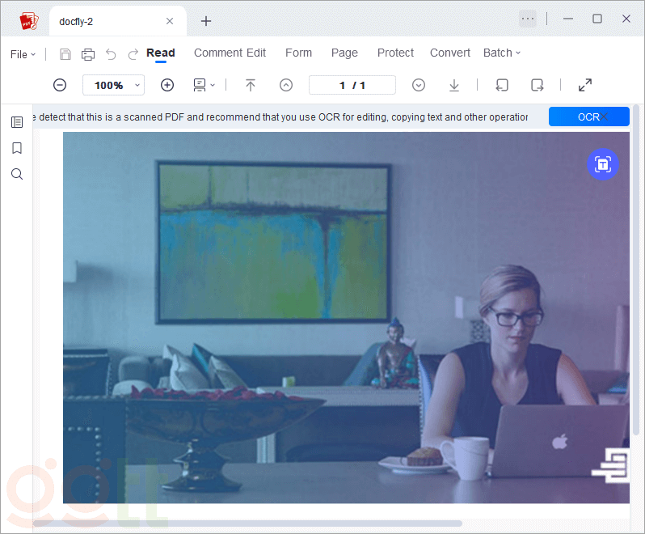Image resolution: width=645 pixels, height=534 pixels.
Task: Open the search sidebar panel
Action: pyautogui.click(x=17, y=174)
